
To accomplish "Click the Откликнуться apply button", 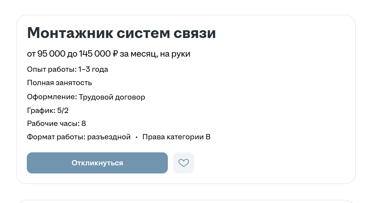I will [97, 163].
